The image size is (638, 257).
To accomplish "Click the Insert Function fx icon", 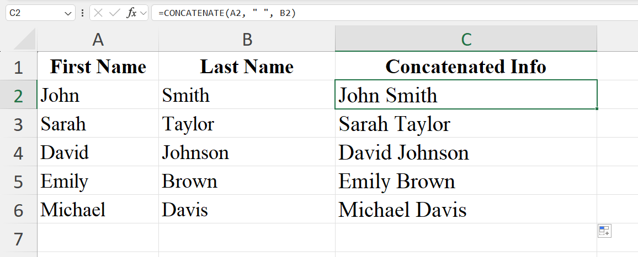I will coord(131,13).
